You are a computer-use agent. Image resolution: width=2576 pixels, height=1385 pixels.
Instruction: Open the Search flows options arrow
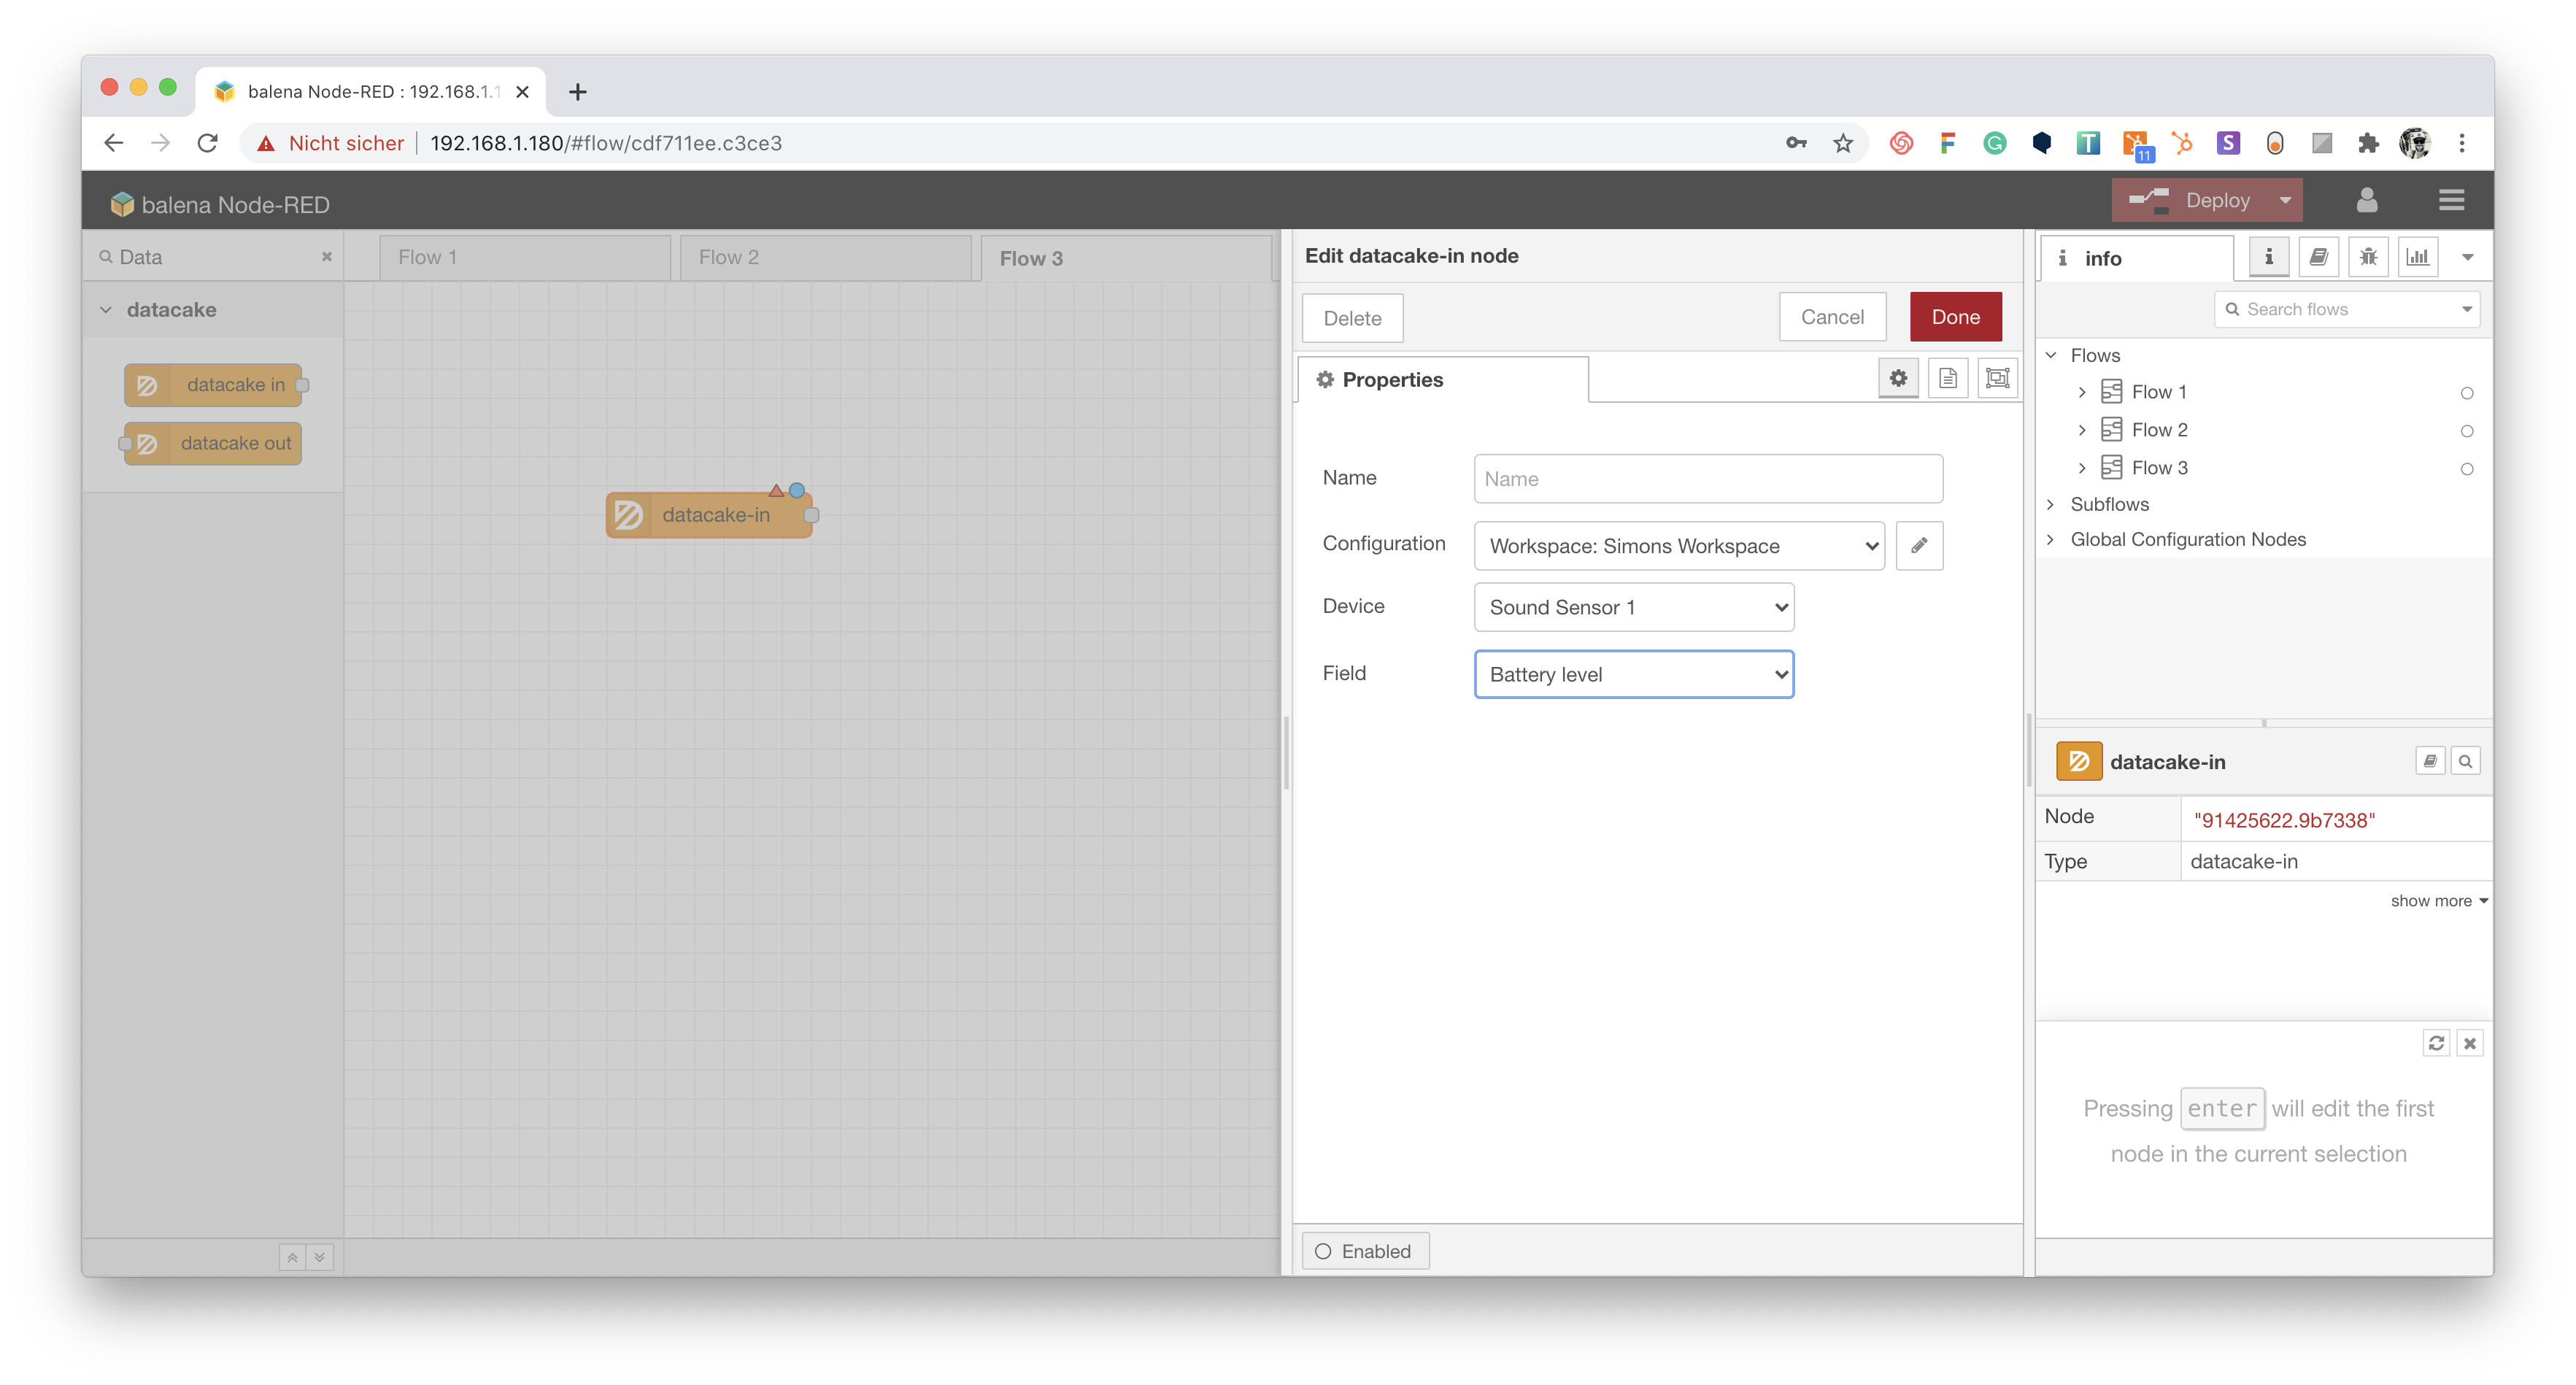[2466, 309]
